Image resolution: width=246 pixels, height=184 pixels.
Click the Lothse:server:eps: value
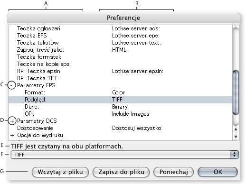point(136,36)
